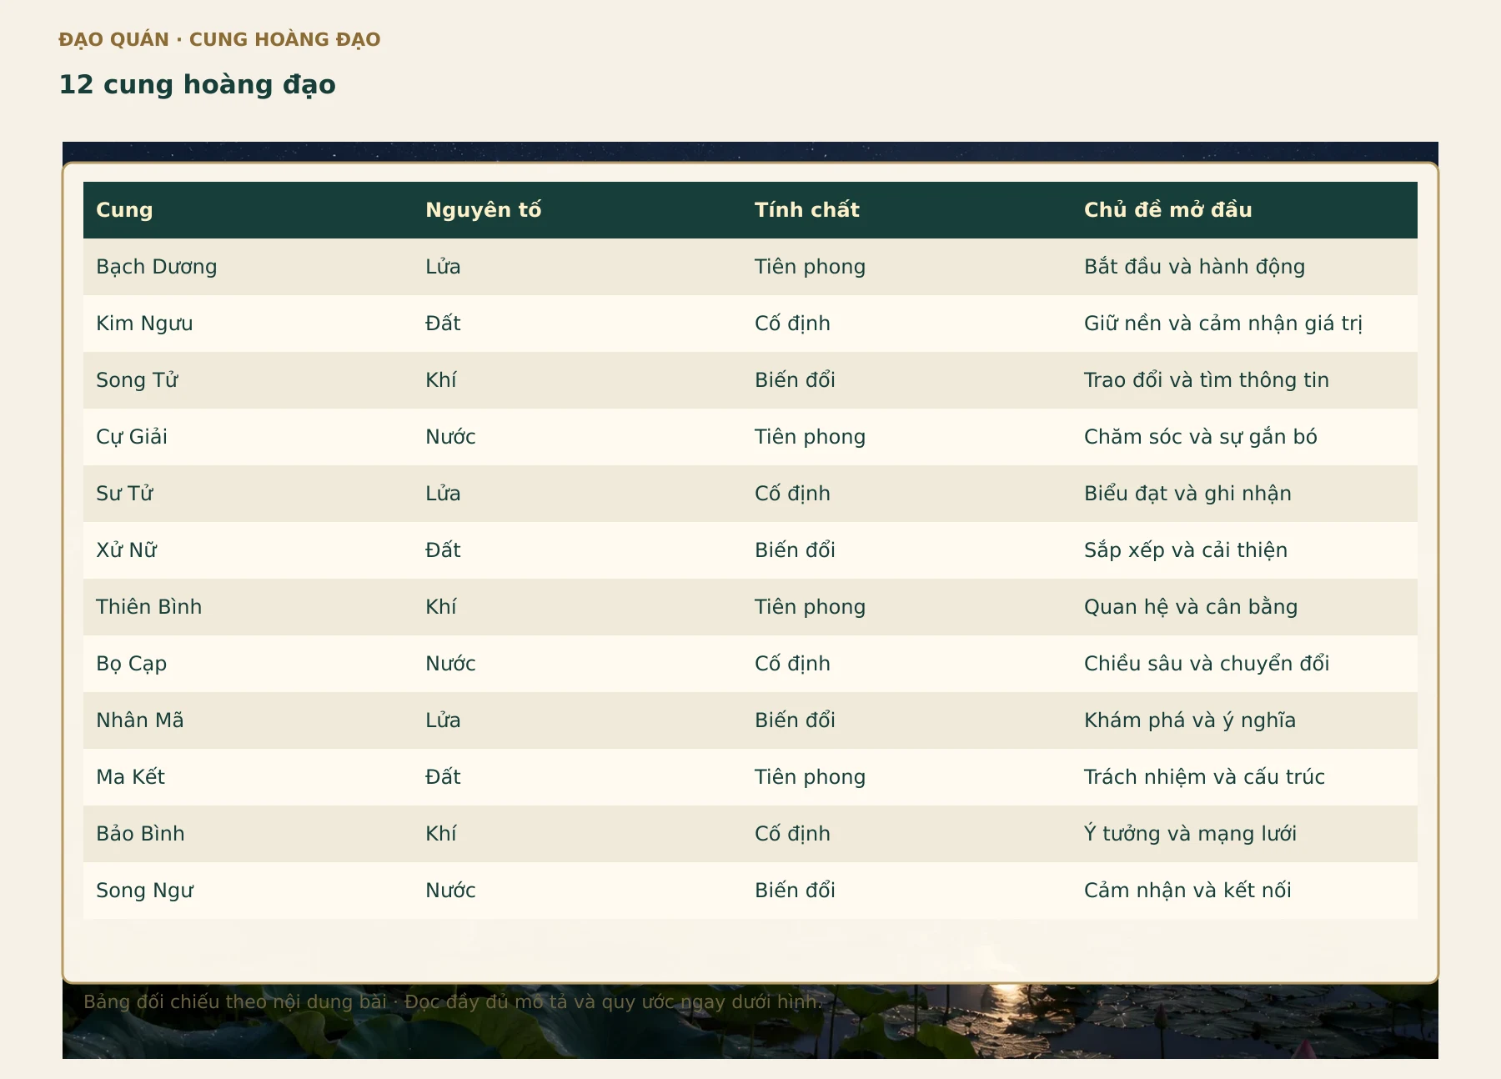Click 'Khí' in the Song Tử row

(441, 380)
